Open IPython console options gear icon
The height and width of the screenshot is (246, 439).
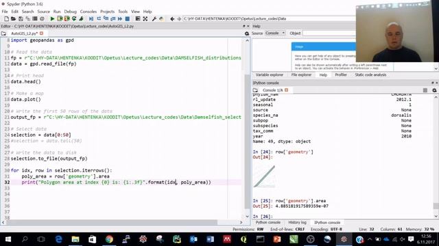434,90
